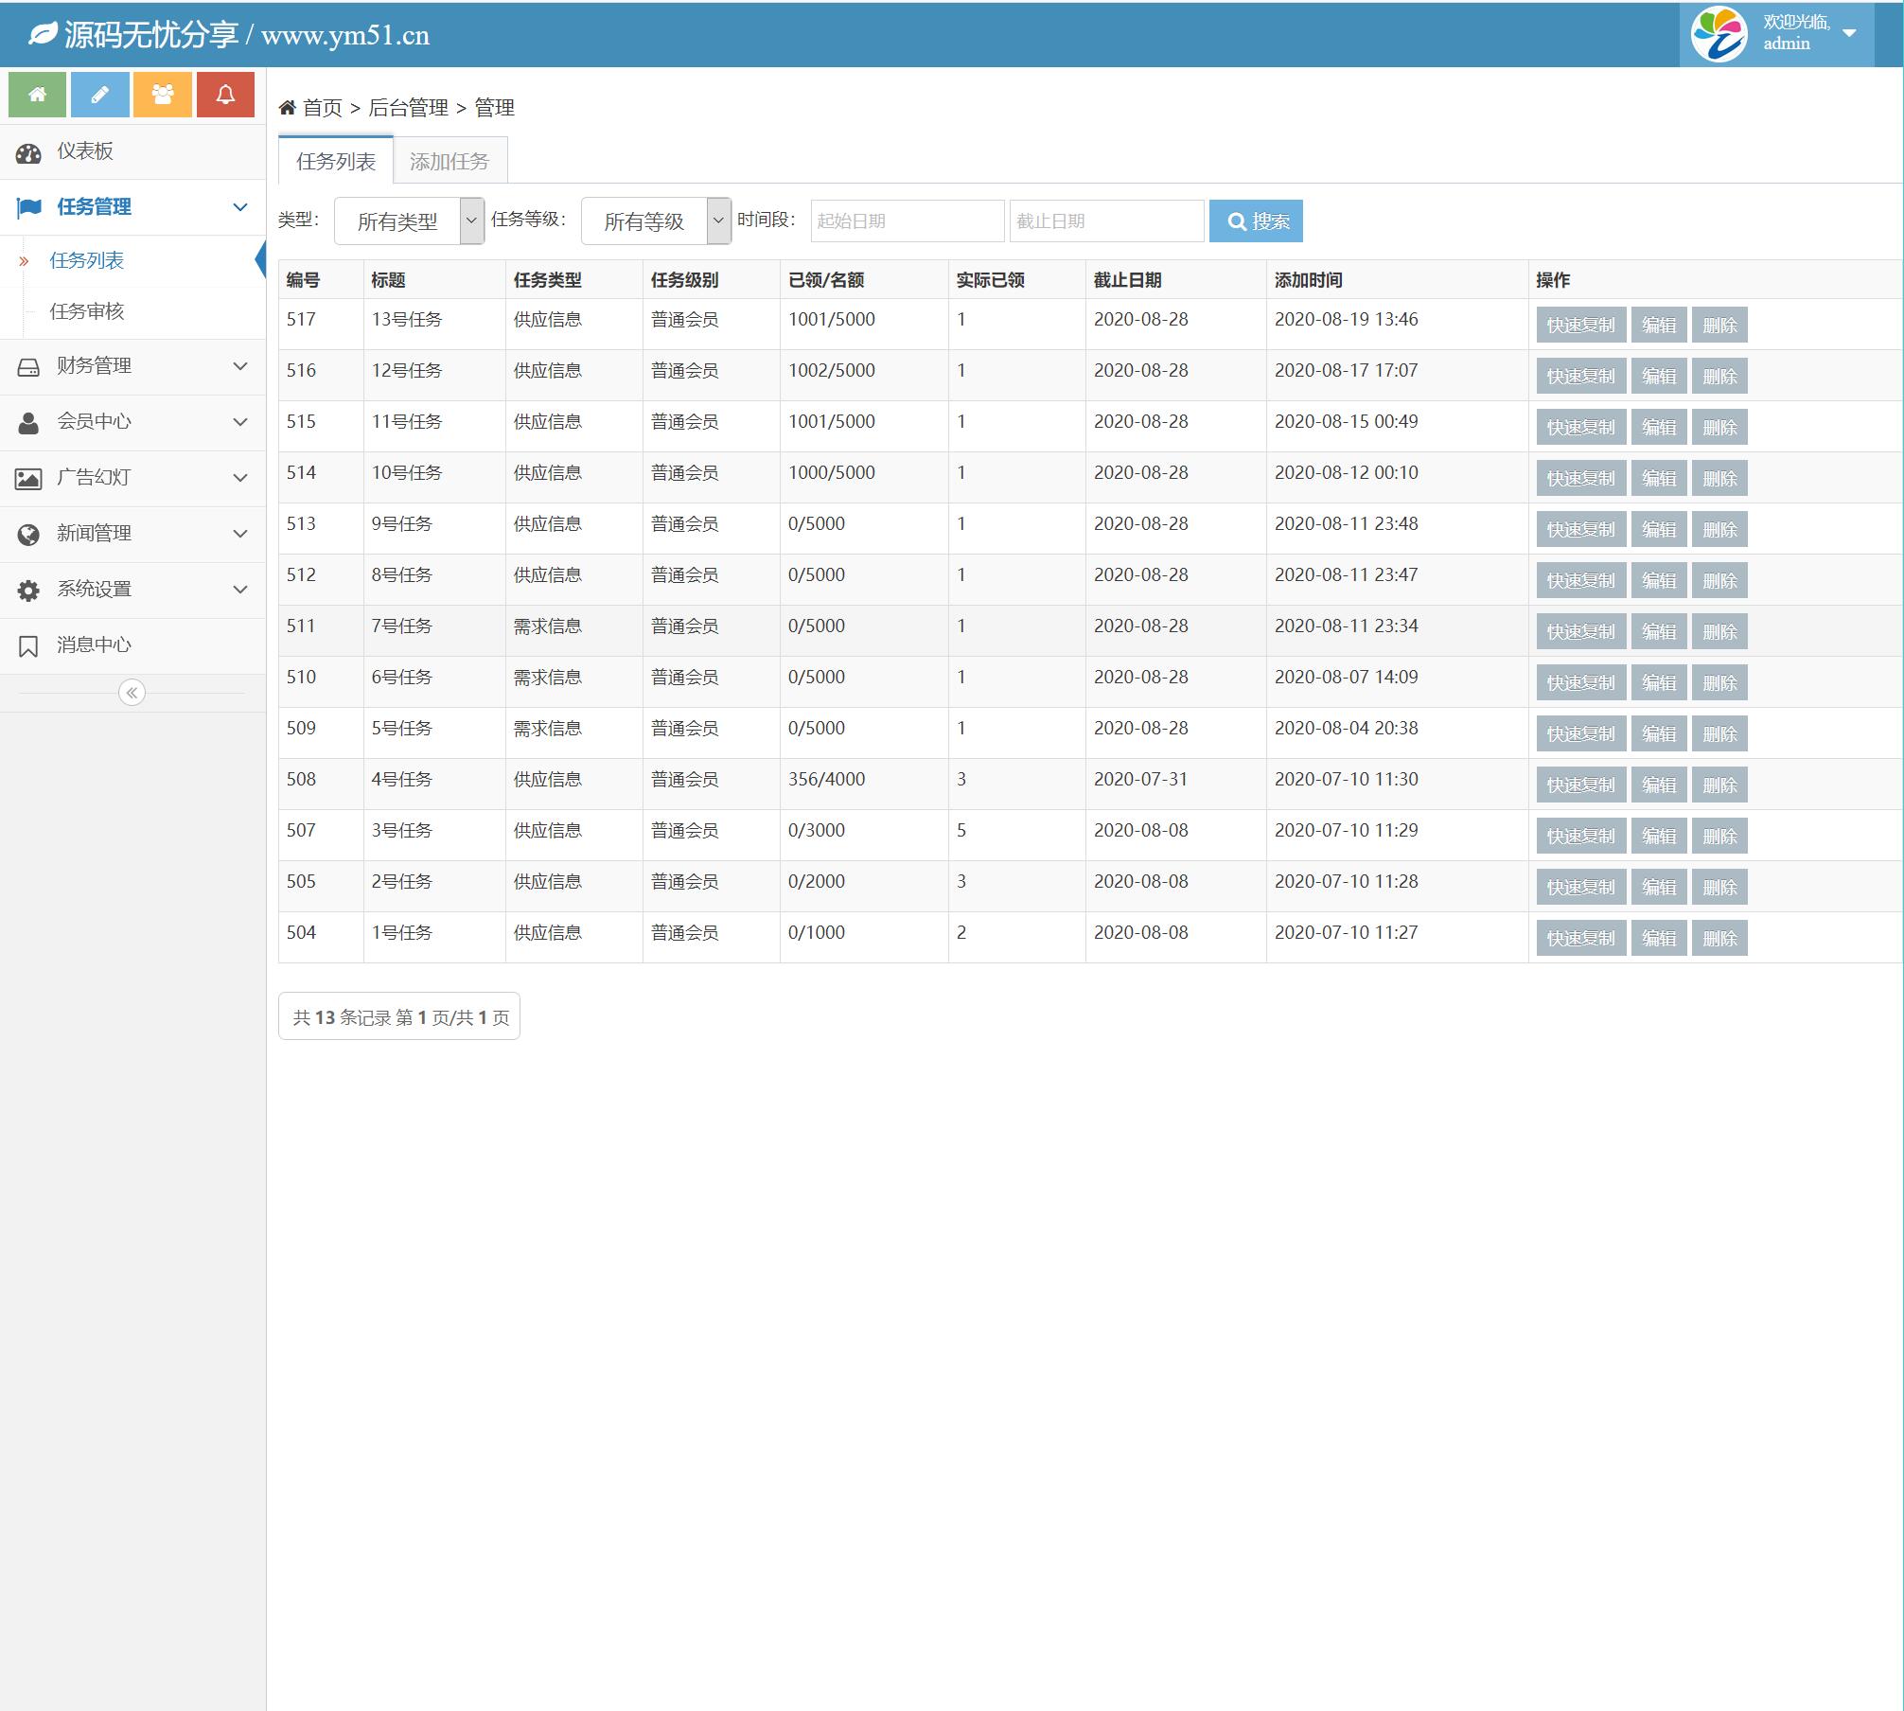The width and height of the screenshot is (1904, 1711).
Task: Open the 消息中心 bookmark item
Action: (x=93, y=645)
